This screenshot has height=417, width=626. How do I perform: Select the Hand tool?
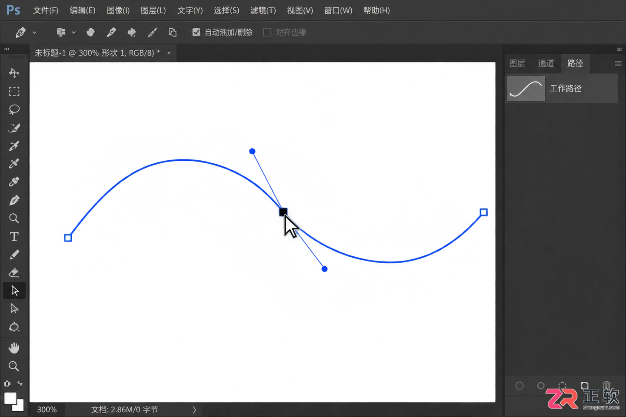point(14,348)
